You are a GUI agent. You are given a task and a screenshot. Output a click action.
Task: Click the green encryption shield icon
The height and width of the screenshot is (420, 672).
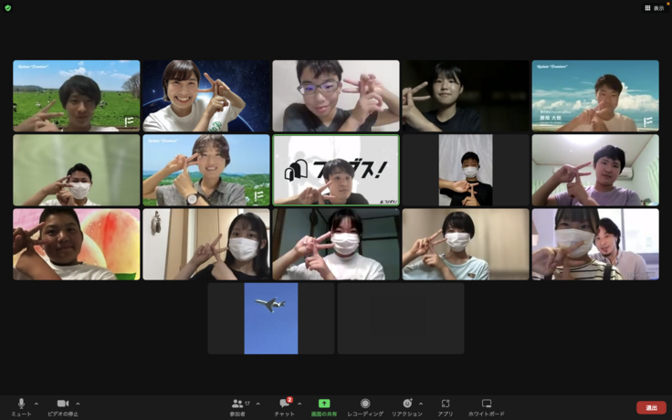point(7,7)
